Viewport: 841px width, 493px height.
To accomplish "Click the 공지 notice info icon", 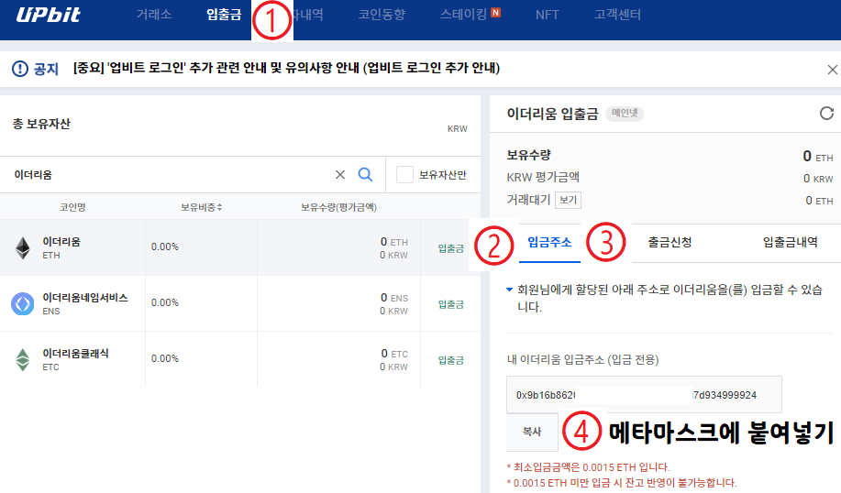I will click(x=20, y=69).
